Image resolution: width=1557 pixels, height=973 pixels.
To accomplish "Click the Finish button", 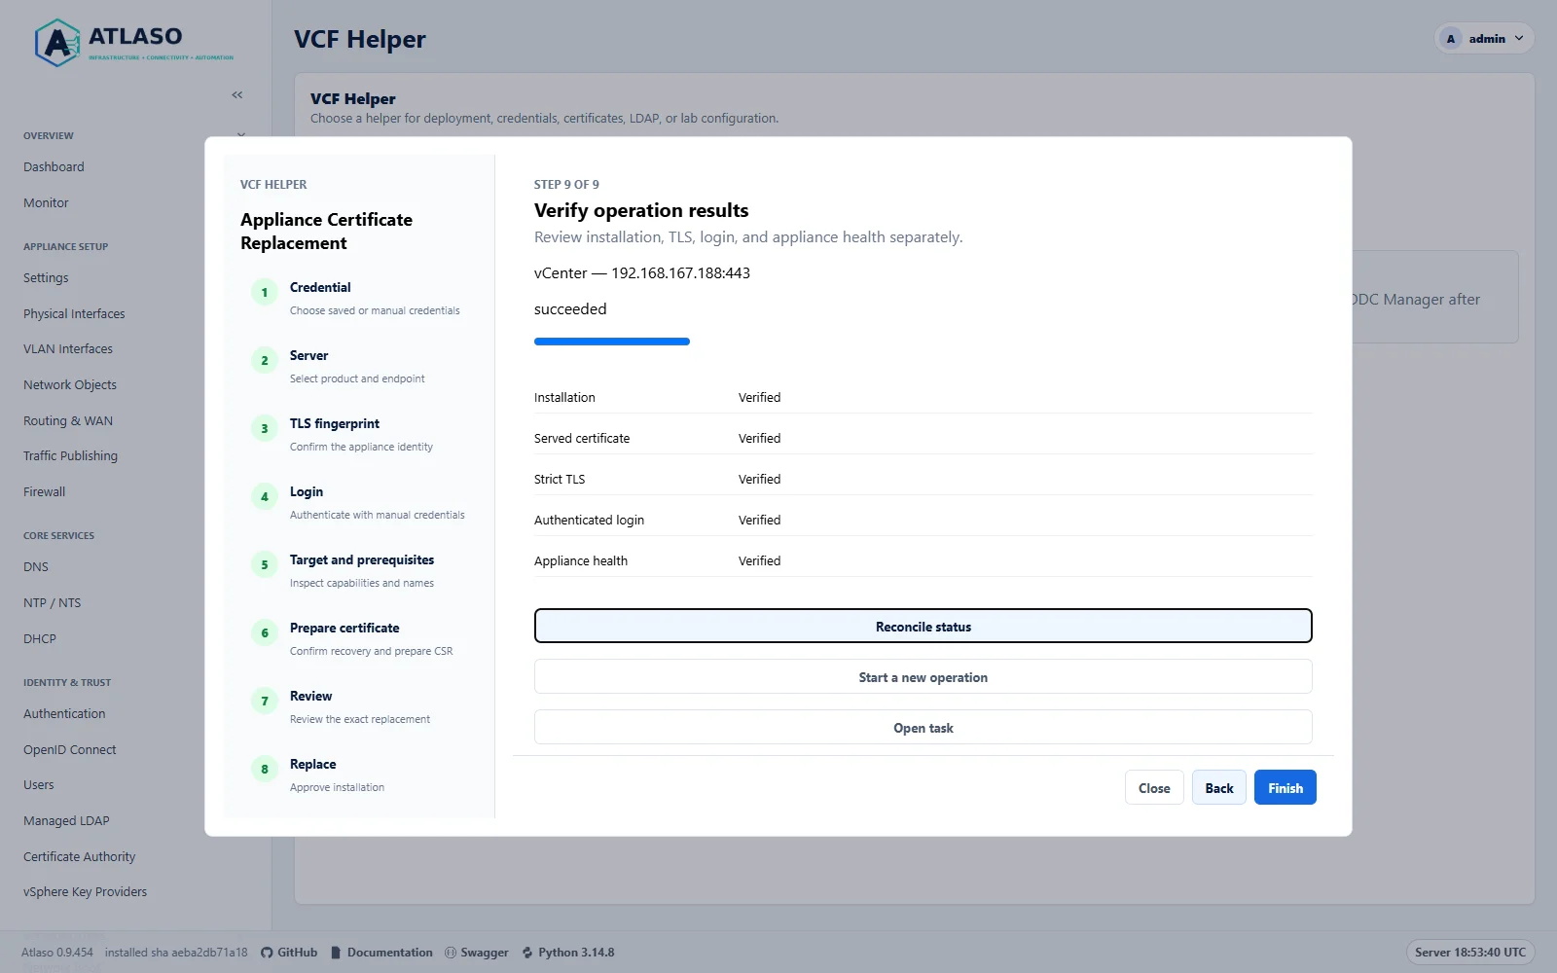I will [x=1285, y=788].
